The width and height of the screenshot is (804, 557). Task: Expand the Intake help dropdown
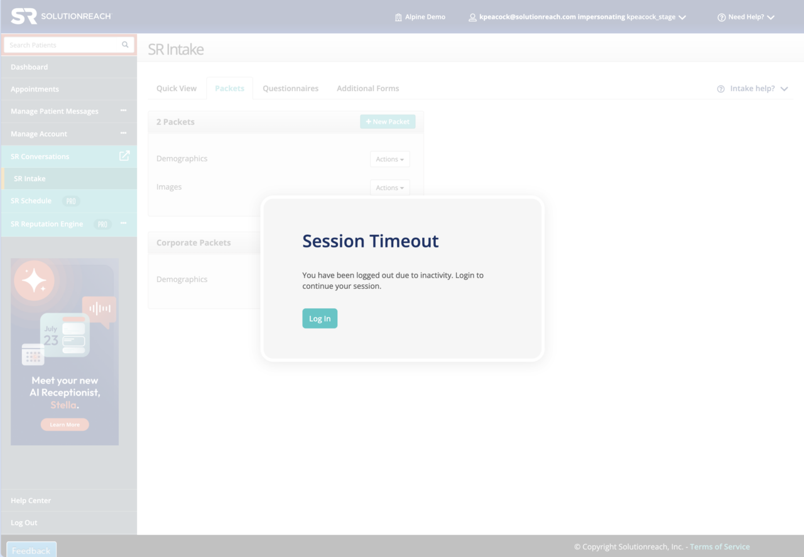(784, 89)
